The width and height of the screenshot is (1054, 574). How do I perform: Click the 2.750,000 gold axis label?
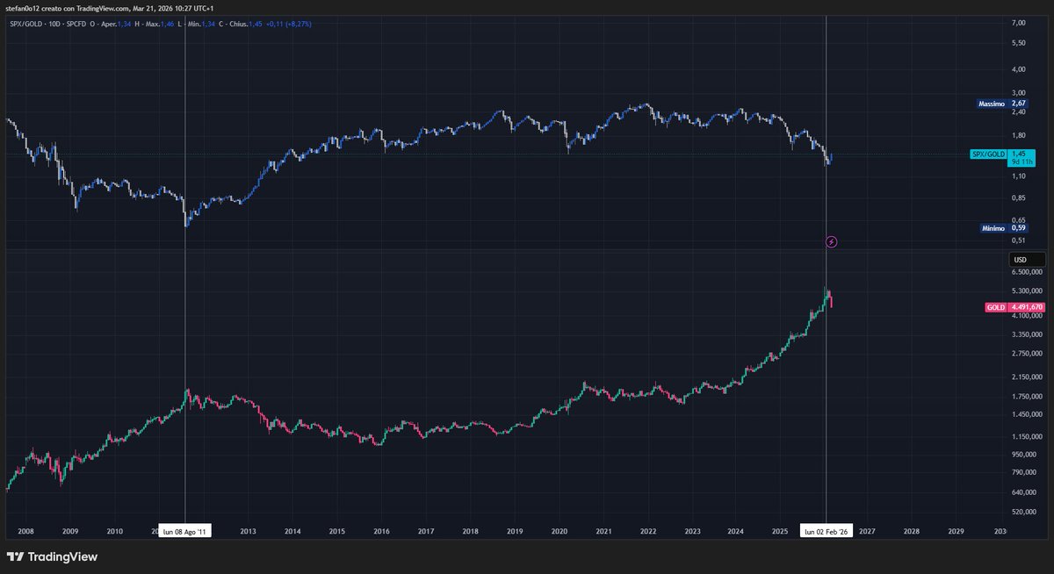tap(1027, 353)
